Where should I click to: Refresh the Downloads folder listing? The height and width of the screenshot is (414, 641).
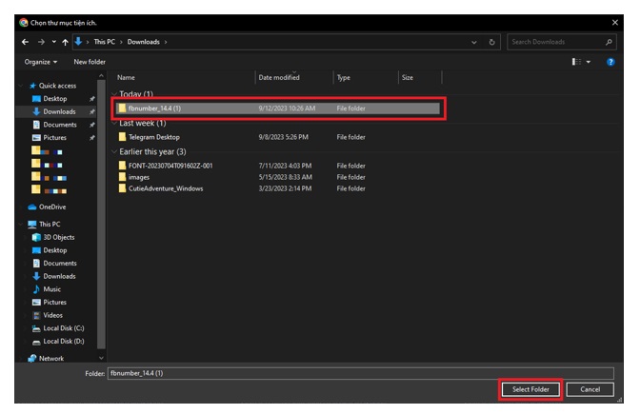pyautogui.click(x=492, y=42)
